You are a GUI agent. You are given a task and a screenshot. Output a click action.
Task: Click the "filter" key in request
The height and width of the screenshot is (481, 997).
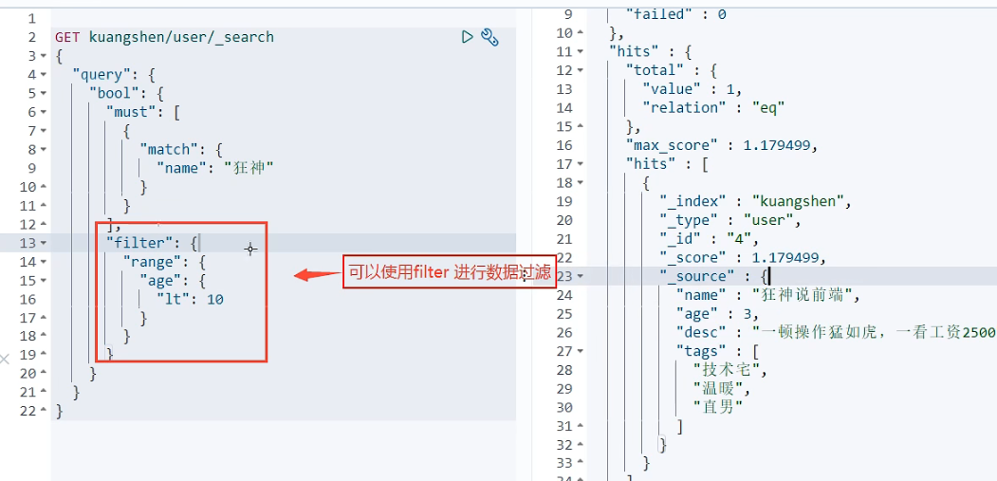(139, 243)
